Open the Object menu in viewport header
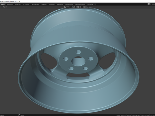The width and height of the screenshot is (155, 116). [x=5, y=7]
